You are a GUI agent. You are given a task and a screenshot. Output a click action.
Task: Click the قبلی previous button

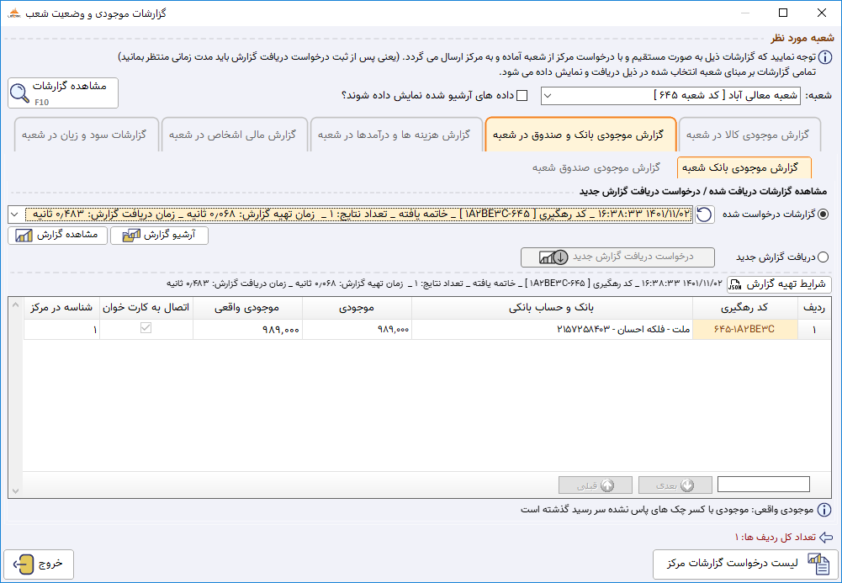pos(595,485)
